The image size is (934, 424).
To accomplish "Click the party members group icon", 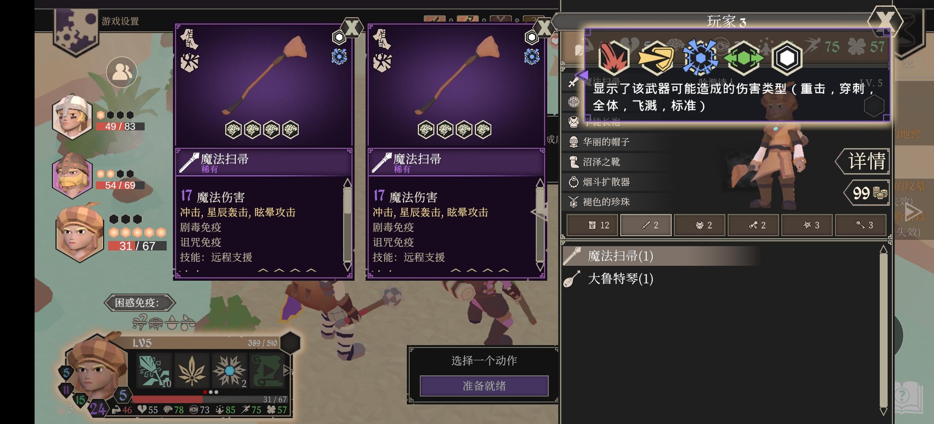I will coord(122,72).
